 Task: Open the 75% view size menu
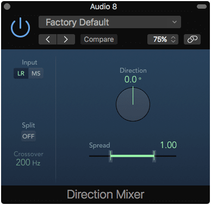coord(163,39)
